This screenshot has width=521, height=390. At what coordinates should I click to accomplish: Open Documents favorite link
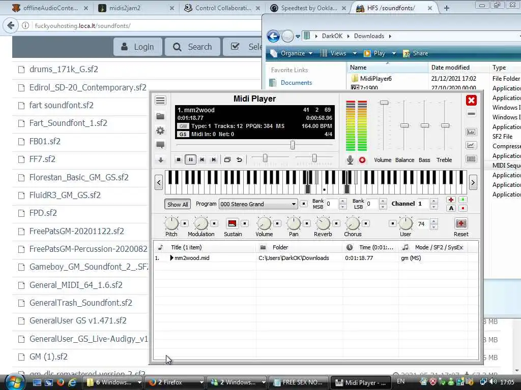tap(296, 83)
